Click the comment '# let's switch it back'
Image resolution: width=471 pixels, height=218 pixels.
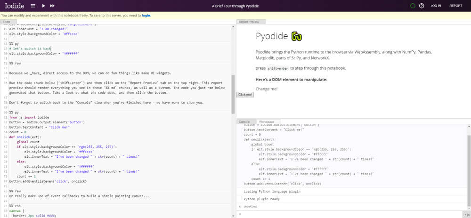[x=30, y=48]
